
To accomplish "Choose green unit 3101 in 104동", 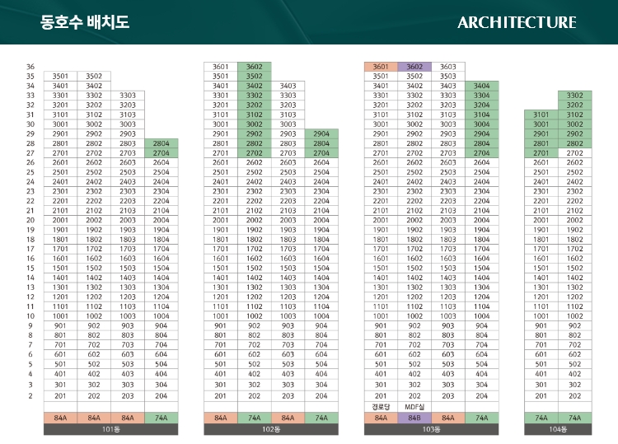I will pos(541,115).
